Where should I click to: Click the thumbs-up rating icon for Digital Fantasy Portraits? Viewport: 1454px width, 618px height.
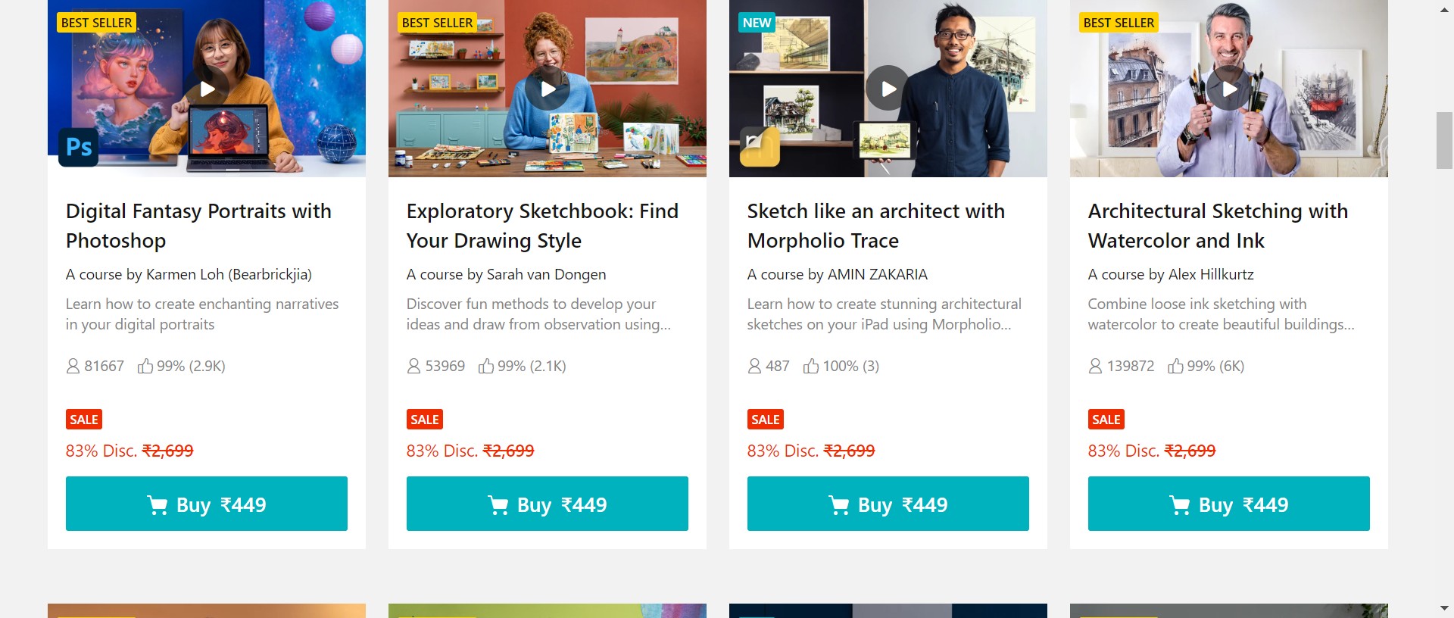click(145, 367)
